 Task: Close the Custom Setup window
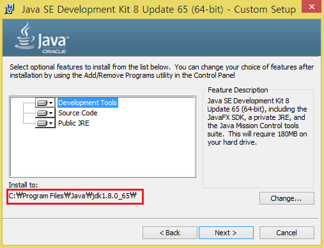tap(311, 6)
